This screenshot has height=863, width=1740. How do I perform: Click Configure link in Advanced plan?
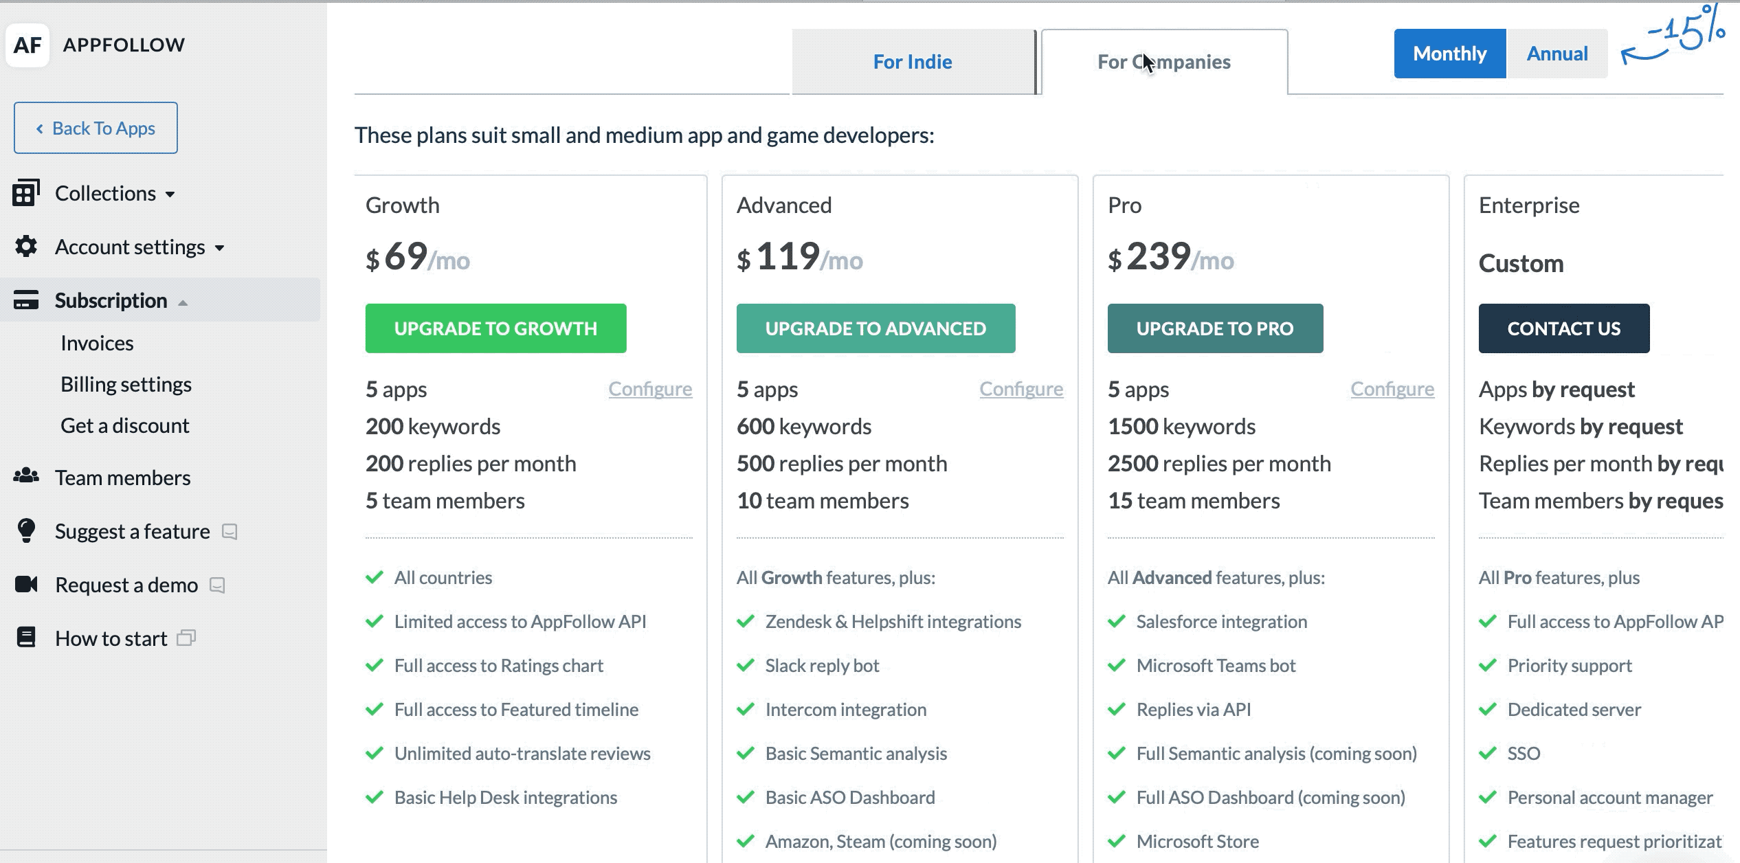point(1021,389)
